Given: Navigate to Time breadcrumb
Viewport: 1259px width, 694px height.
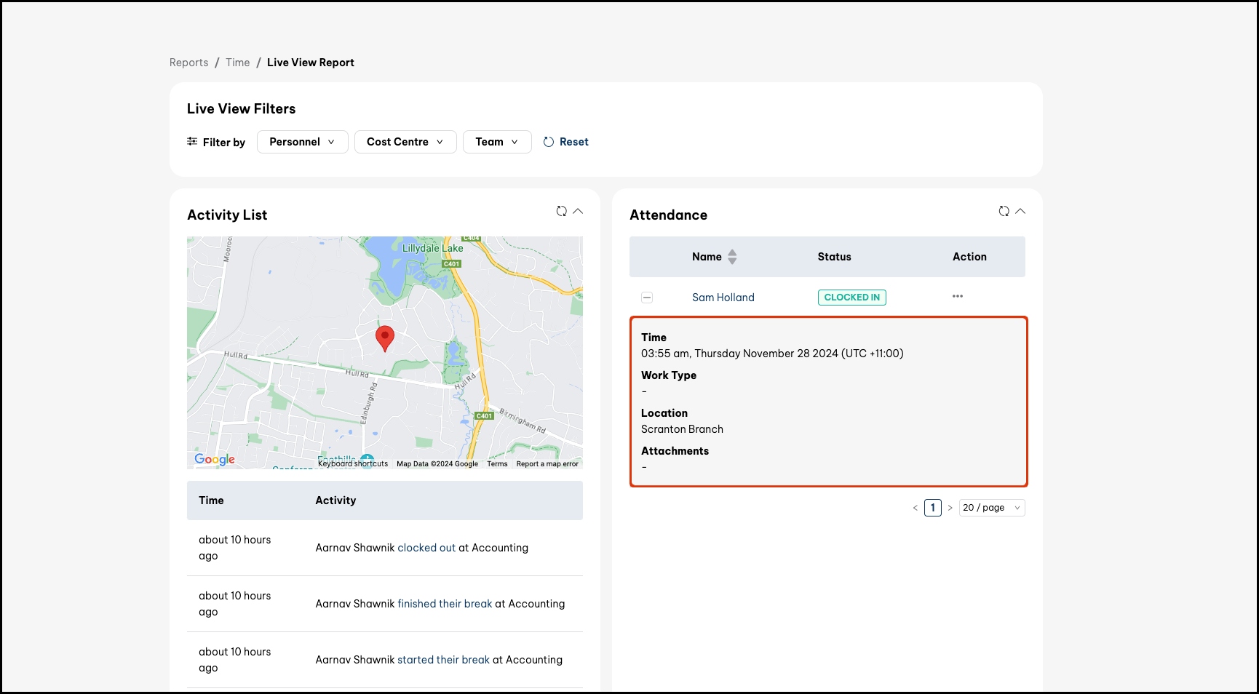Looking at the screenshot, I should pyautogui.click(x=237, y=63).
